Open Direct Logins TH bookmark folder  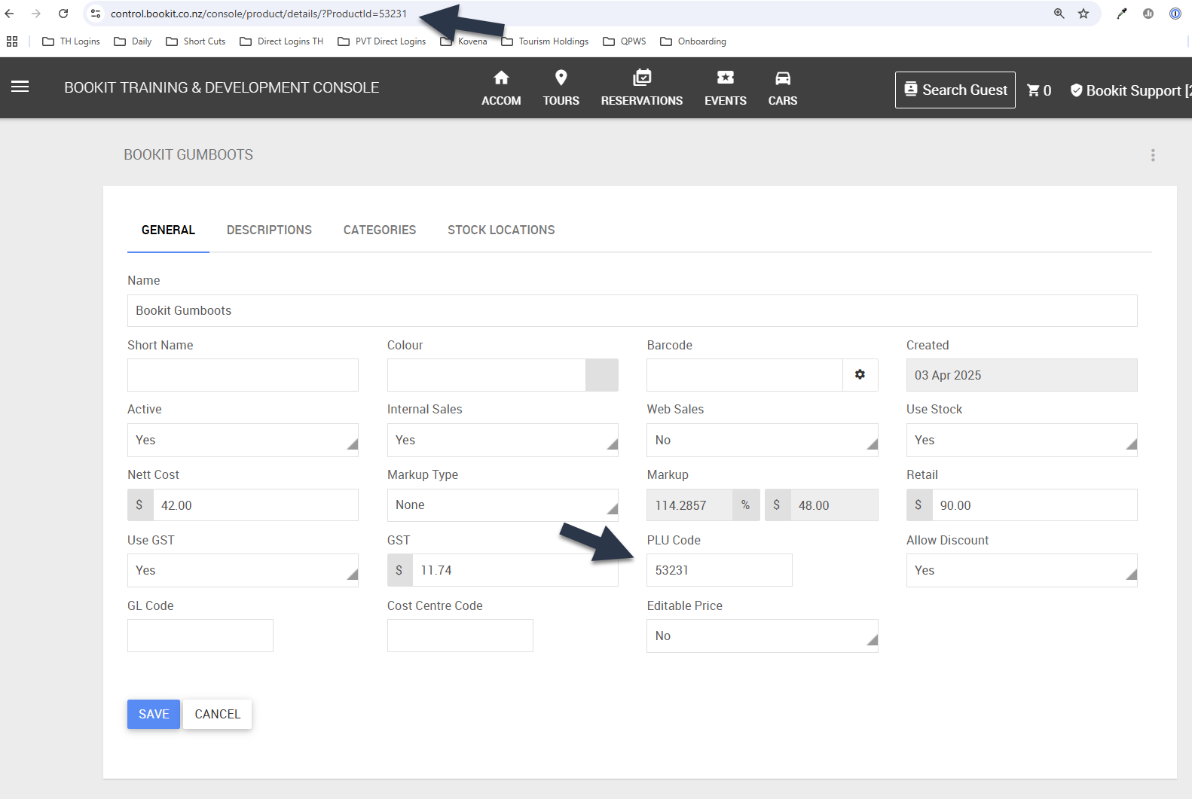282,41
